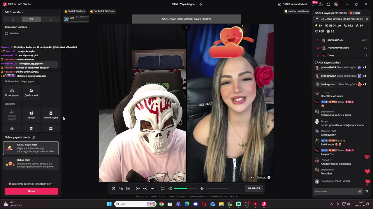Mute the speaker output icon
Image resolution: width=373 pixels, height=209 pixels.
(170, 188)
